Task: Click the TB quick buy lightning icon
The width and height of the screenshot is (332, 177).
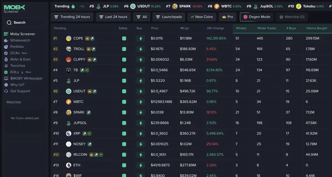Action: pos(141,70)
